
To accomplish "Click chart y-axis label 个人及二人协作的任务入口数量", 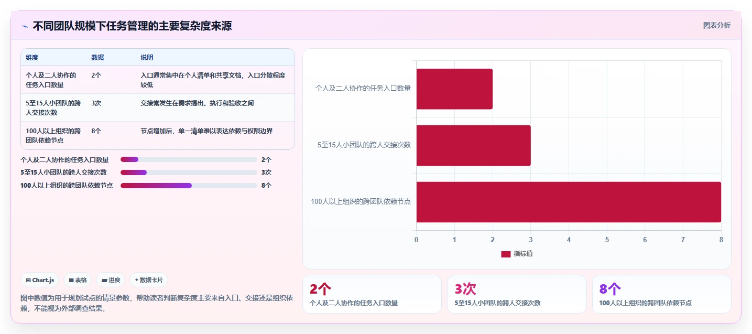I will coord(363,89).
